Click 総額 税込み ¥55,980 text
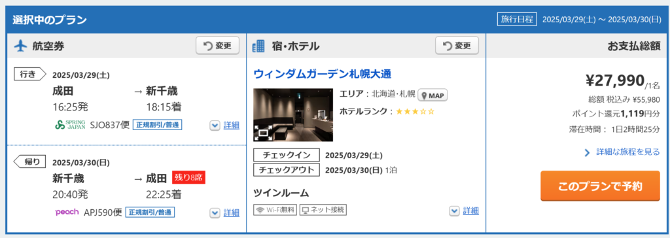Image resolution: width=670 pixels, height=238 pixels. (624, 99)
